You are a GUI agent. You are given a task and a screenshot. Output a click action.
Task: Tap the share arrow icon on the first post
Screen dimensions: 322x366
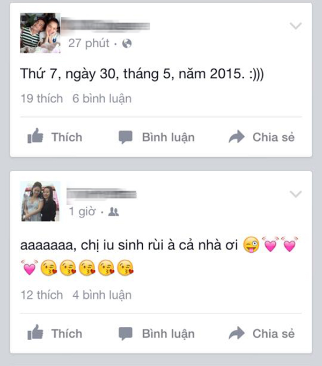point(237,136)
